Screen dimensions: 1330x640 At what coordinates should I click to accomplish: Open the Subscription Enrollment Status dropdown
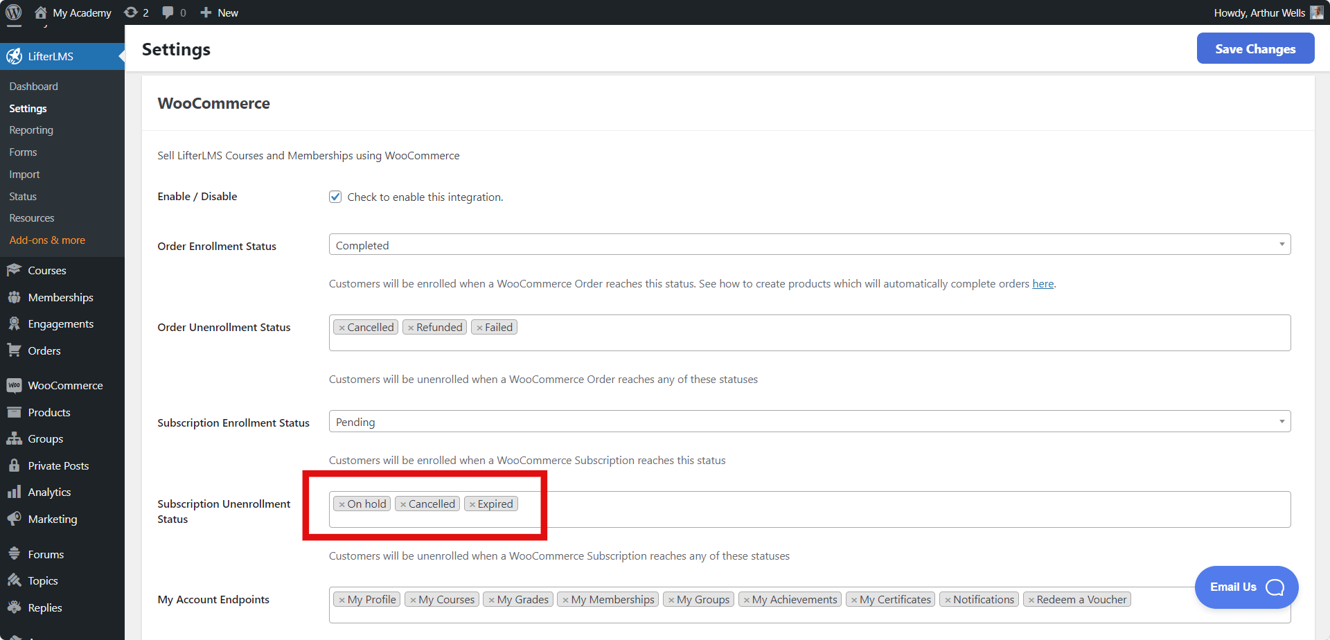(x=809, y=421)
